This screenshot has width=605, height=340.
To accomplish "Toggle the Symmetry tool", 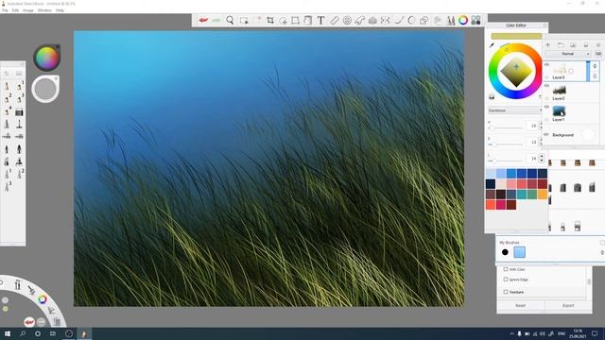I will point(385,20).
